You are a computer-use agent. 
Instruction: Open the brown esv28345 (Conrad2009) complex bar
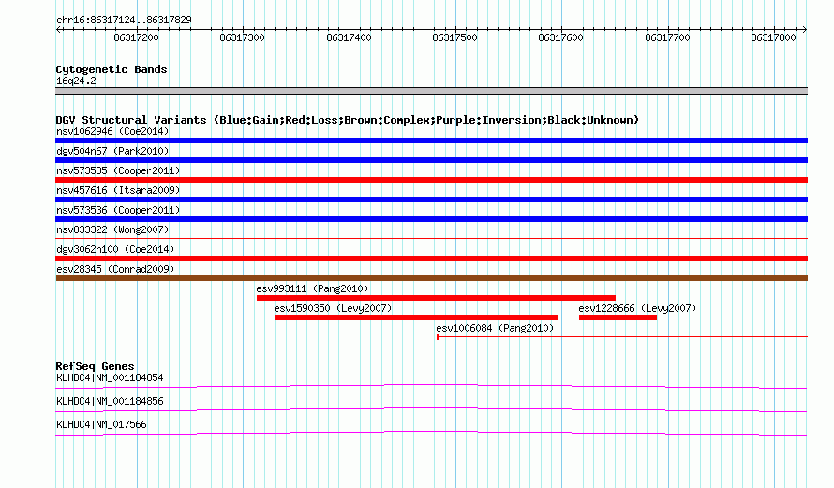click(431, 278)
